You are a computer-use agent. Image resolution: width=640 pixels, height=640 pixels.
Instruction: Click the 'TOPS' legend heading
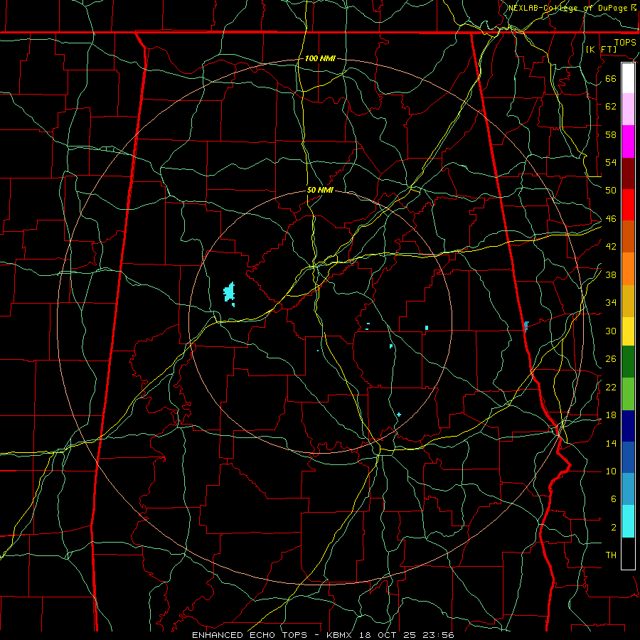point(625,42)
